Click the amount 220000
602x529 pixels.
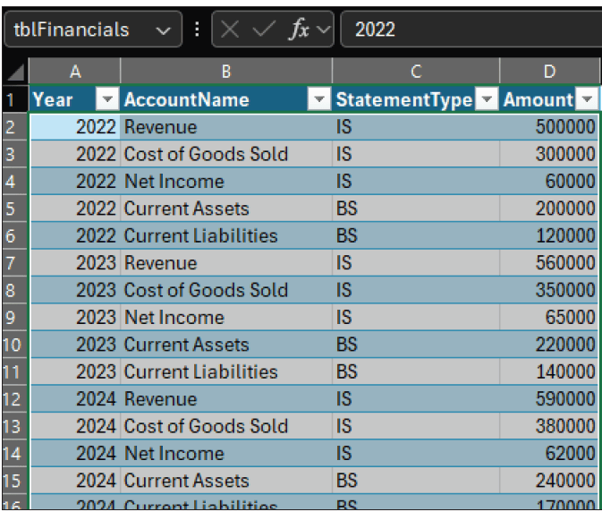pyautogui.click(x=549, y=345)
